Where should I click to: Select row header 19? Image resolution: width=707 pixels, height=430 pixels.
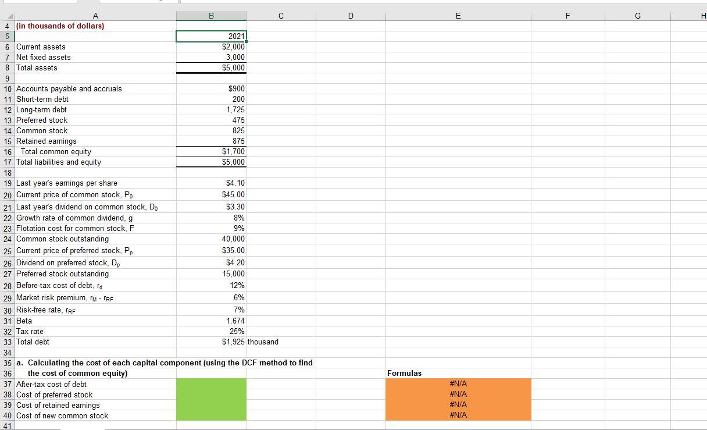[7, 183]
